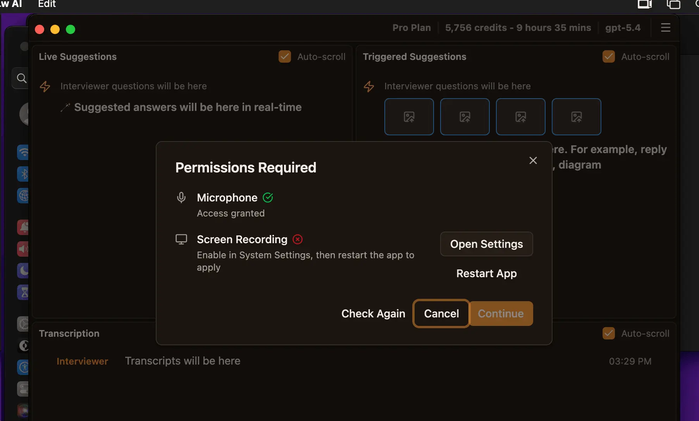Open Notifications bell icon in System Settings sidebar
The image size is (699, 421).
click(23, 227)
